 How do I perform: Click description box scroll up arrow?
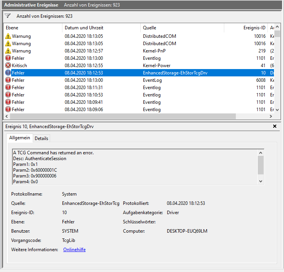coord(260,153)
